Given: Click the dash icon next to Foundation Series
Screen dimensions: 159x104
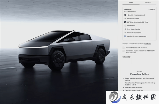Looking at the screenshot, I should pos(125,18).
